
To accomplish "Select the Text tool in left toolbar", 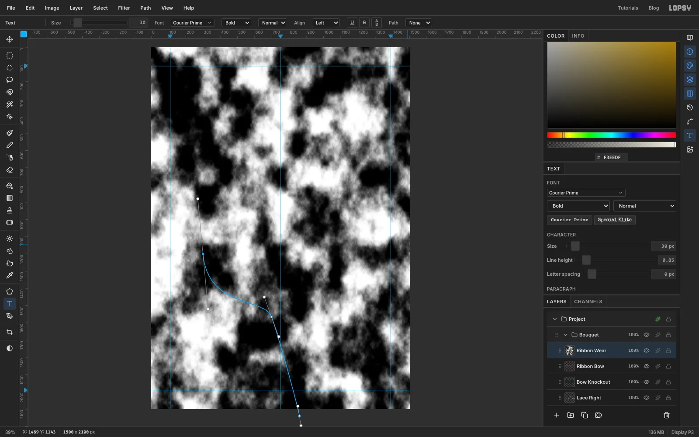I will 10,304.
